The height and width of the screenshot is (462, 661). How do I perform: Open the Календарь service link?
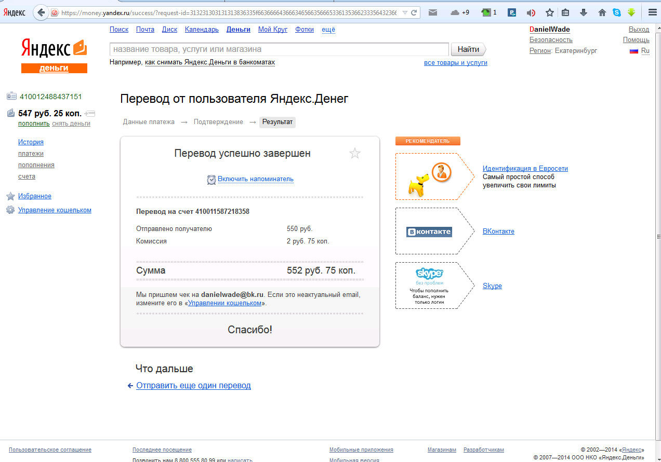click(202, 30)
